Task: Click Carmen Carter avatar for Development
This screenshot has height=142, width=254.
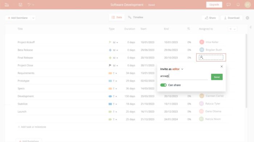Action: [x=202, y=96]
